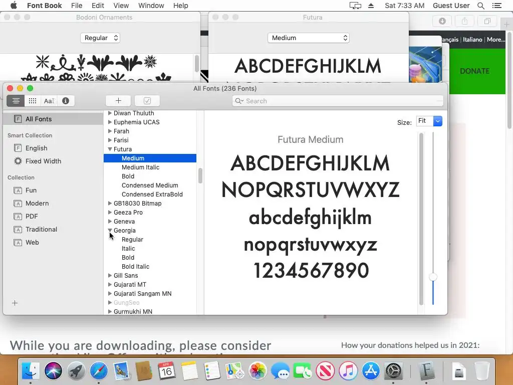
Task: Switch to custom text preview button
Action: click(x=49, y=101)
